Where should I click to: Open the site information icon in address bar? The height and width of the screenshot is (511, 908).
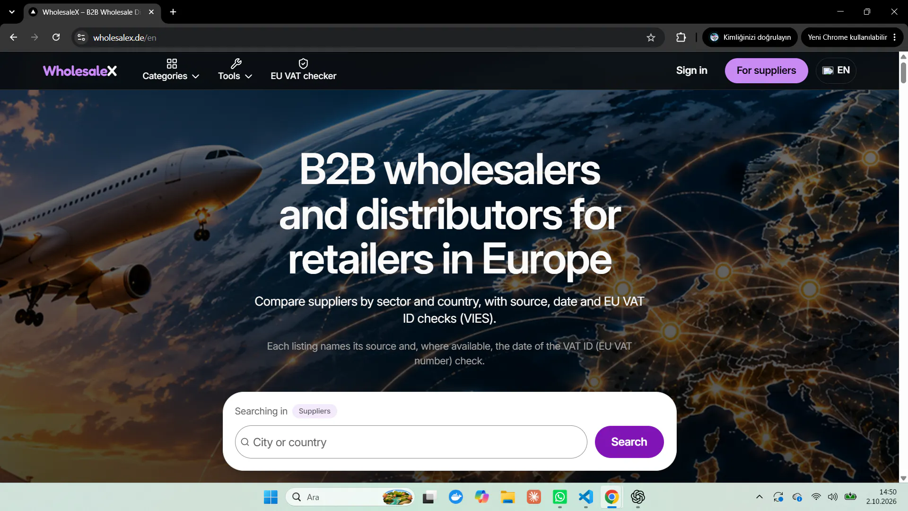[x=81, y=37]
